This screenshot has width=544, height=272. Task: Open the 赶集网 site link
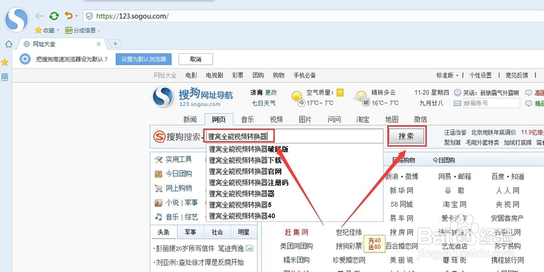pyautogui.click(x=296, y=232)
